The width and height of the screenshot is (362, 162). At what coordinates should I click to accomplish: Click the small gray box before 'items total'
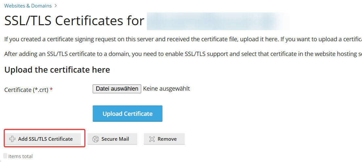(x=5, y=156)
